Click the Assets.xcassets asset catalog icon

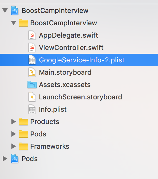32,85
